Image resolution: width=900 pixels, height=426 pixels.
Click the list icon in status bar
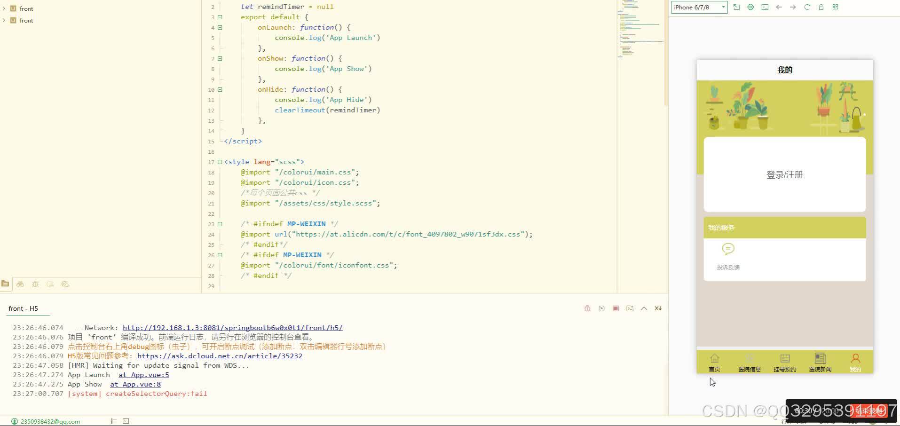pos(113,421)
